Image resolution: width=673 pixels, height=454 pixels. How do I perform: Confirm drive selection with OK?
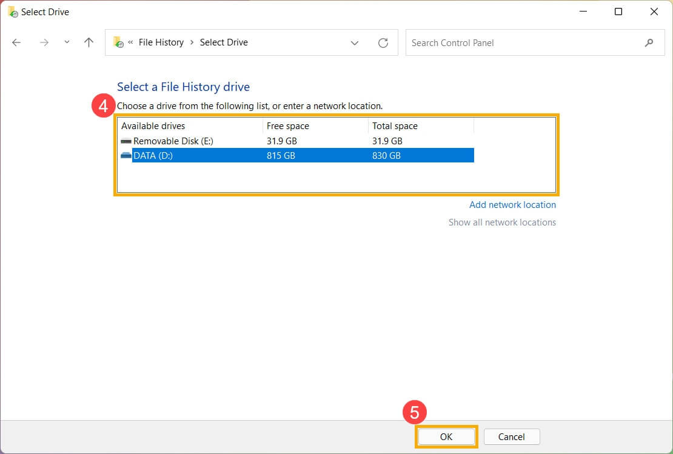click(x=446, y=436)
